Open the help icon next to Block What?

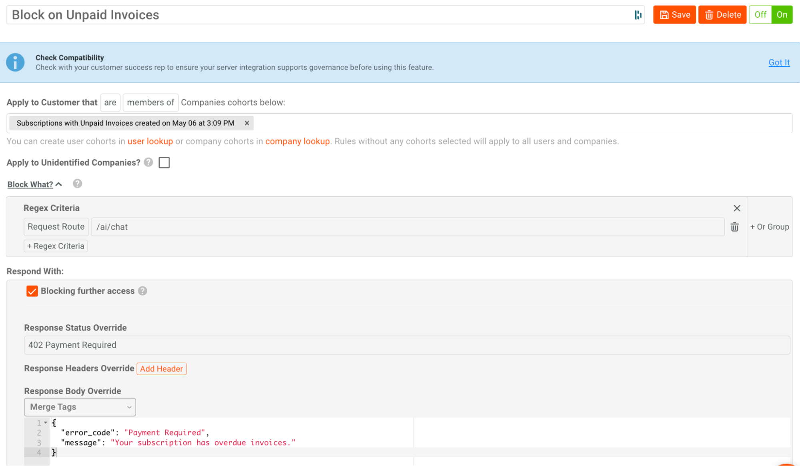click(77, 184)
